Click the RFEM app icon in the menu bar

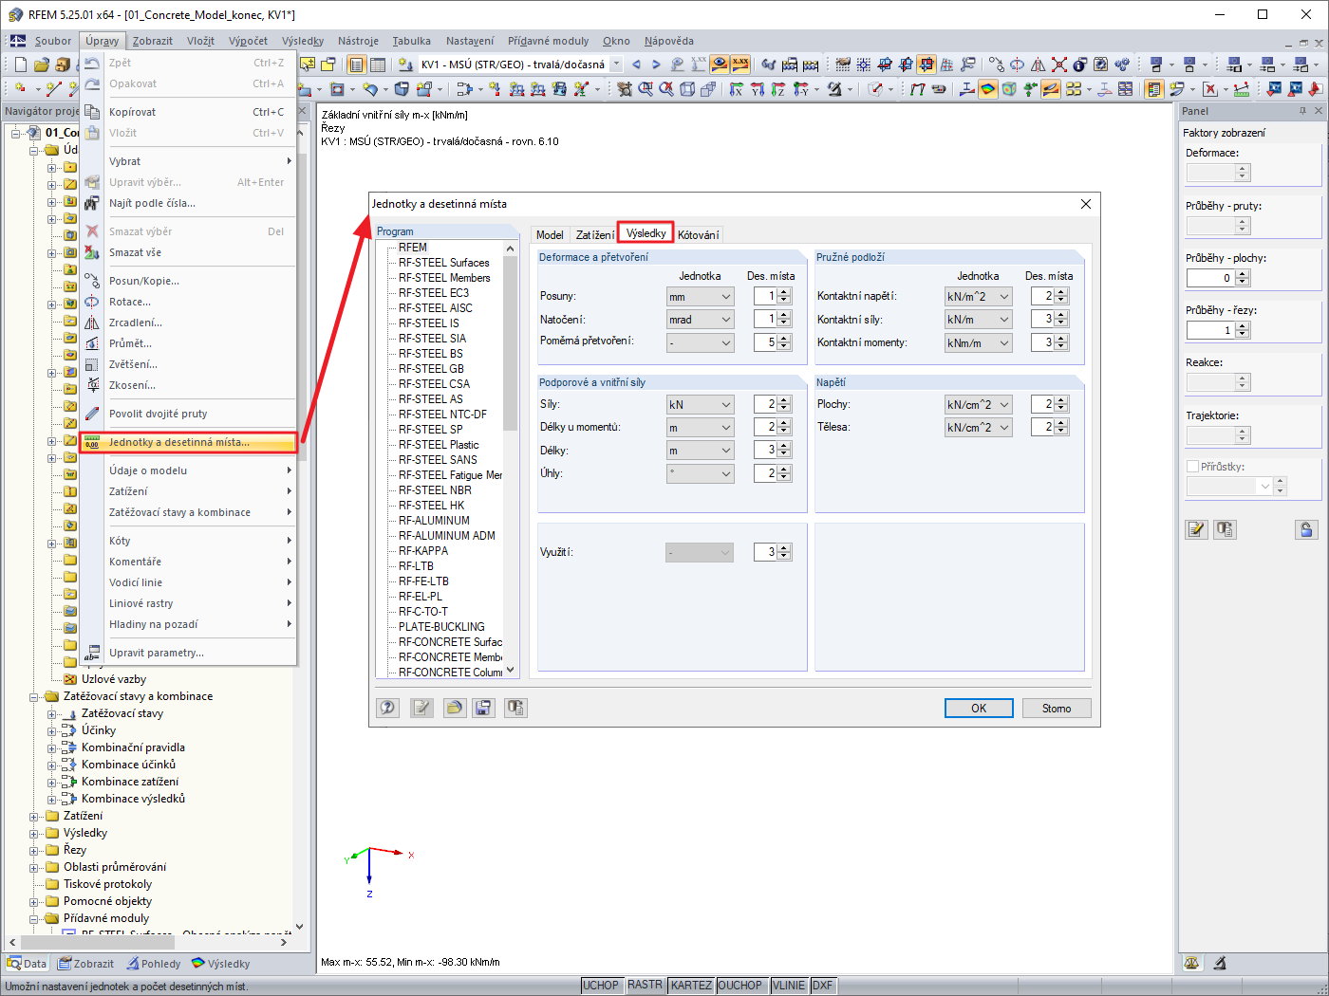point(18,41)
